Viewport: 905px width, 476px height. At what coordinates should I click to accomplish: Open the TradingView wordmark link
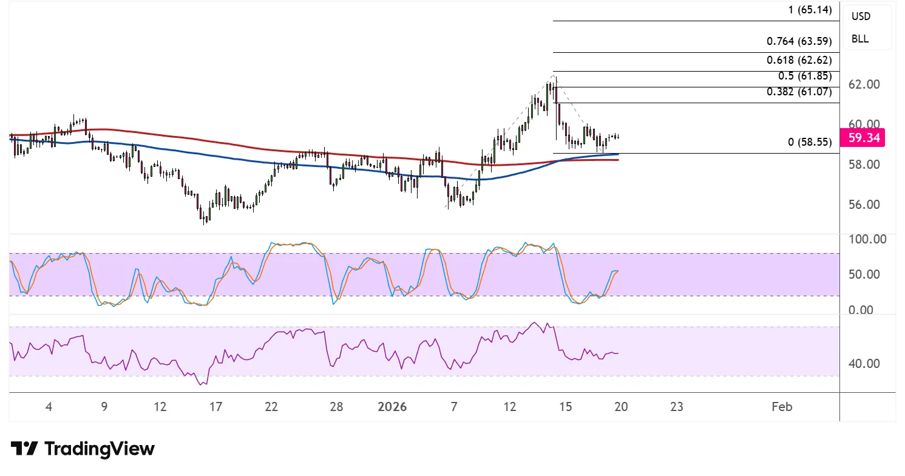tap(100, 449)
